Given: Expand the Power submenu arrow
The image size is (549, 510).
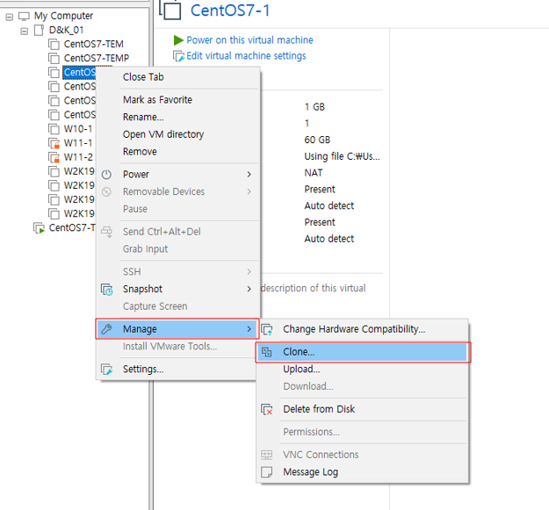Looking at the screenshot, I should [249, 174].
